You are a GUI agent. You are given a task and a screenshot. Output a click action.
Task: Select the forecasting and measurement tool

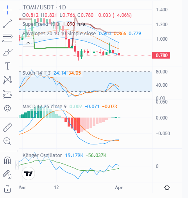coord(7,94)
